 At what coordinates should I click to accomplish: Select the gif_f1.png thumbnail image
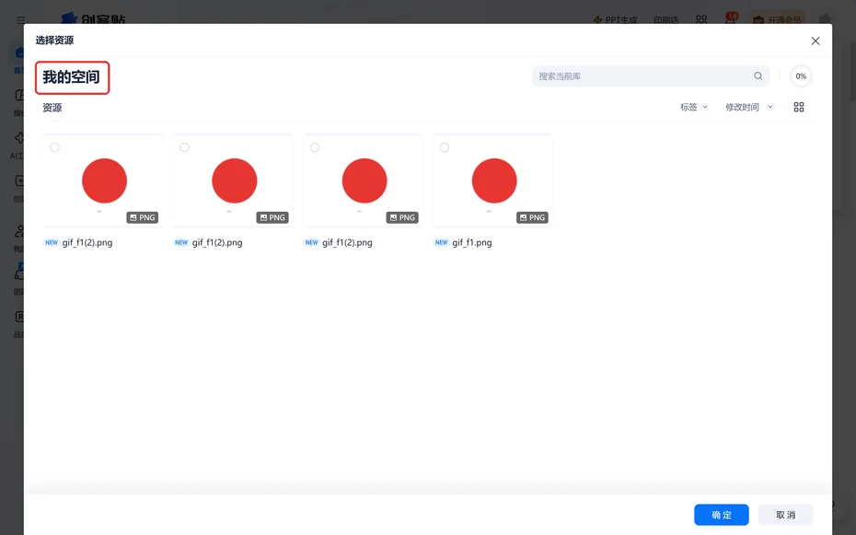pos(493,180)
